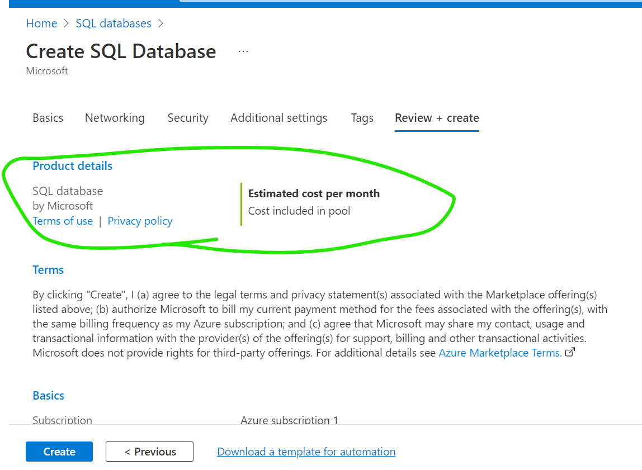Screen dimensions: 642x470
Task: View the Privacy policy
Action: [140, 221]
